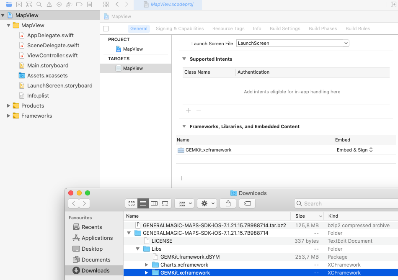Collapse the Supported Intents section
398x280 pixels.
coord(184,59)
